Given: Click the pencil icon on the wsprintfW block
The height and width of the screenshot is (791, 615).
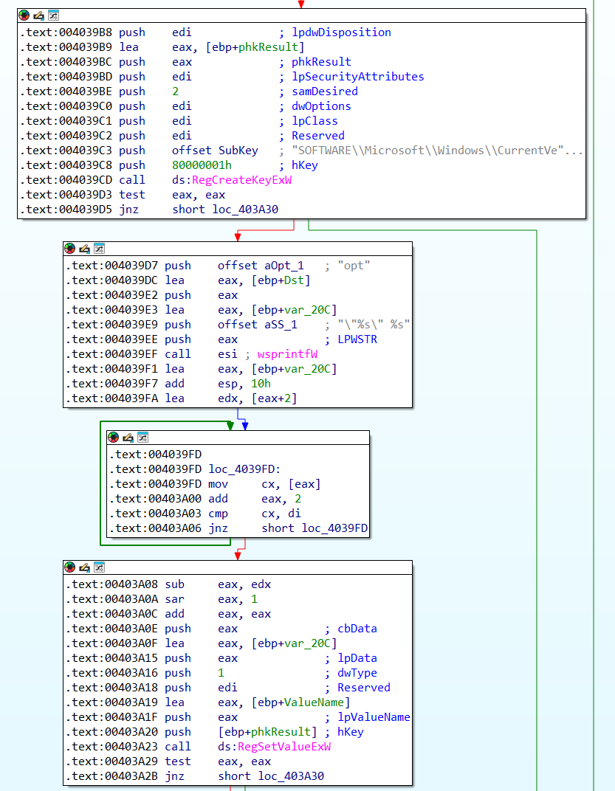Looking at the screenshot, I should coord(84,249).
